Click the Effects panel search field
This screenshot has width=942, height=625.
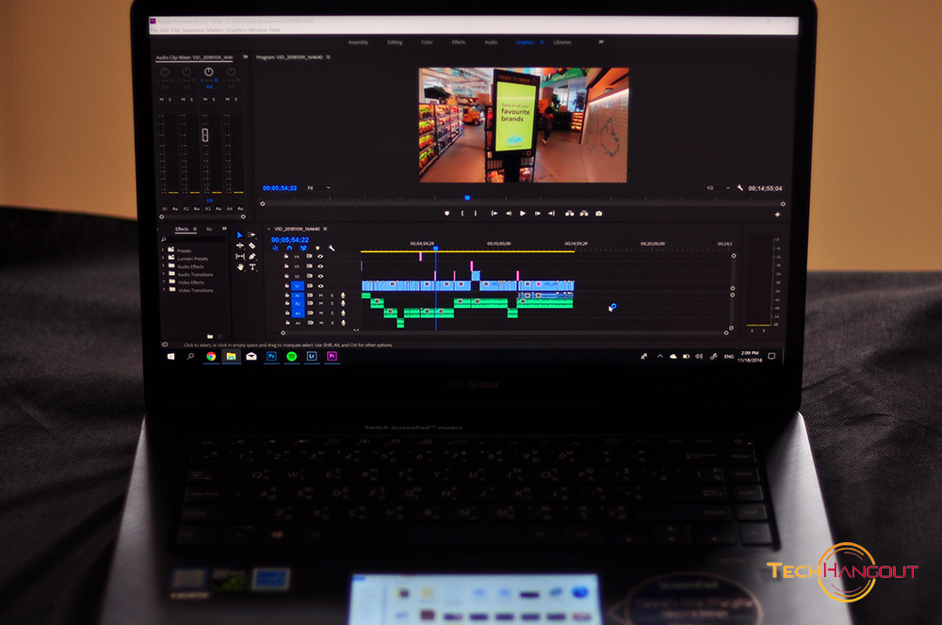point(193,240)
